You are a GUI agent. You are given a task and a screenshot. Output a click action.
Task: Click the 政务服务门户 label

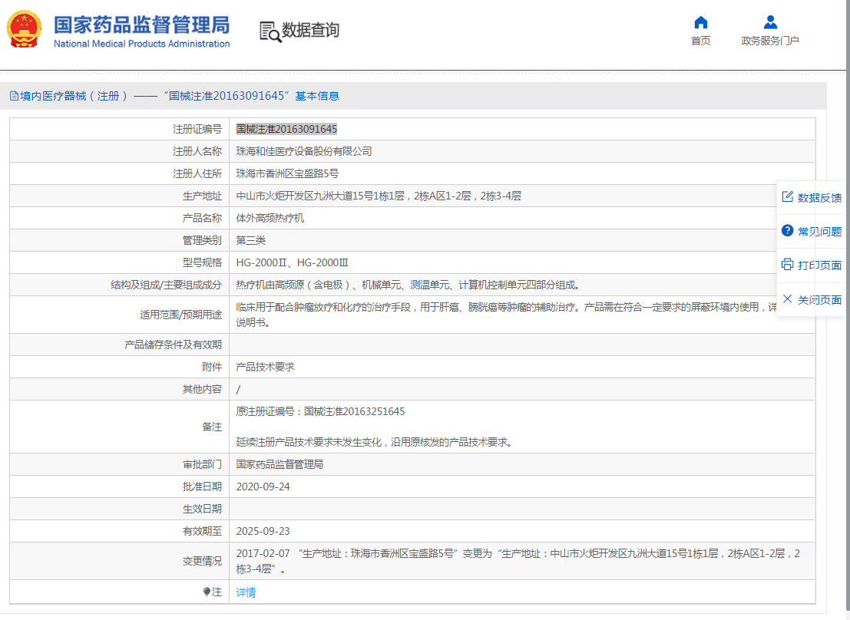(770, 41)
